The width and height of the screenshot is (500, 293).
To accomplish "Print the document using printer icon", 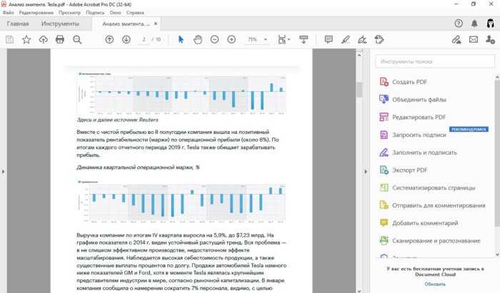I will [x=60, y=39].
